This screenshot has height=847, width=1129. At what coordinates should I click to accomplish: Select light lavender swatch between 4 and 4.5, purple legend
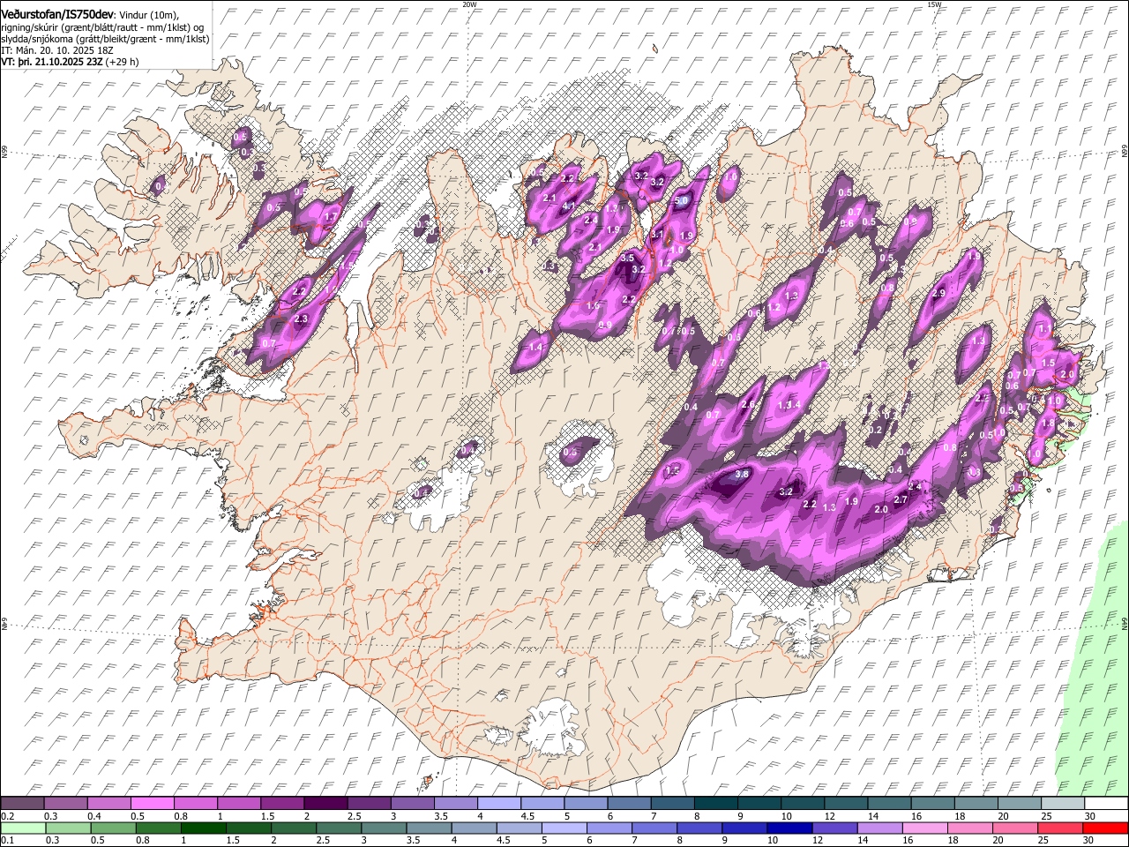coord(498,803)
